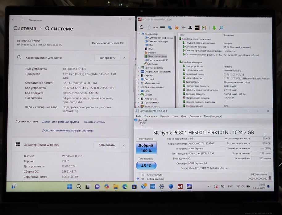Viewport: 282px width, 215px height.
Task: Open AIDA64 Report page icon
Action: 148,27
